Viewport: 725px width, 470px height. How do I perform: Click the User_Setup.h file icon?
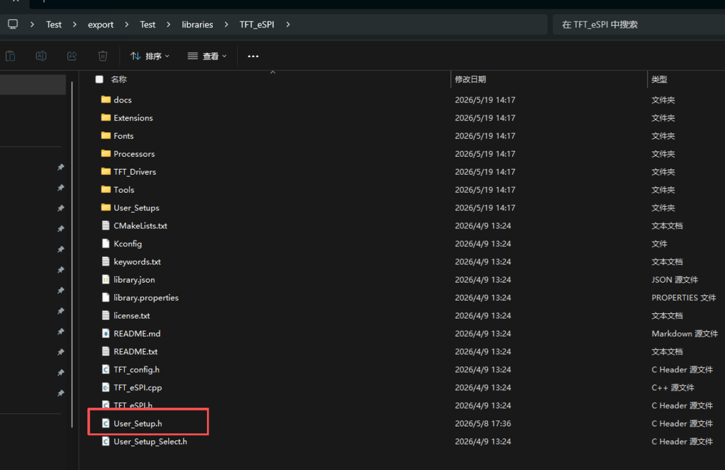pyautogui.click(x=105, y=423)
